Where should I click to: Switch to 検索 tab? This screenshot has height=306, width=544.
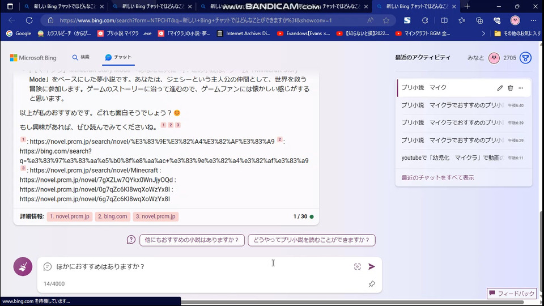81,57
